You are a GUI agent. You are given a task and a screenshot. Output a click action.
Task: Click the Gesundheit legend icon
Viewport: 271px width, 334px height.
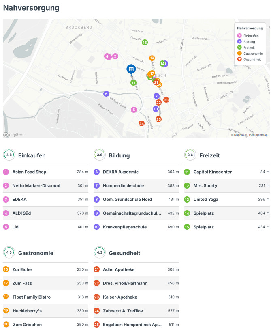pyautogui.click(x=239, y=59)
